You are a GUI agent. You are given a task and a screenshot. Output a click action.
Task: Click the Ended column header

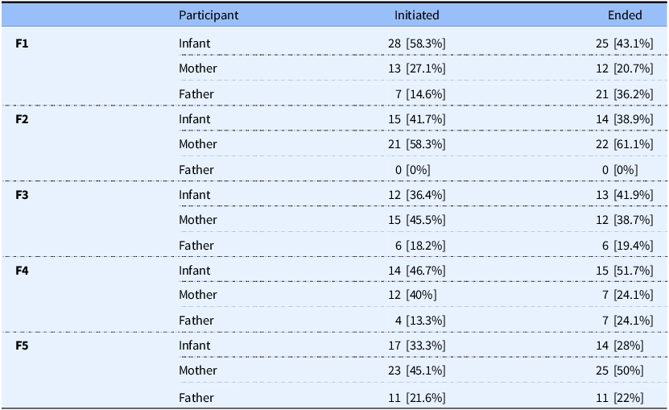click(x=625, y=15)
